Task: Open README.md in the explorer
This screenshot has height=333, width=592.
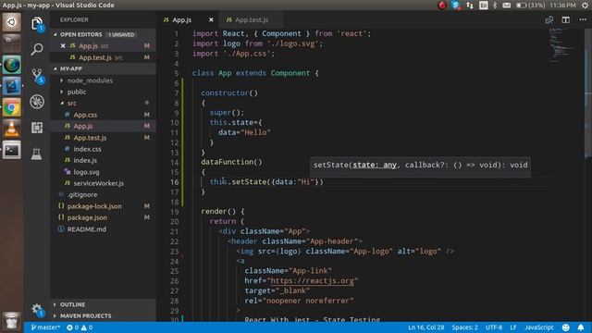Action: [103, 229]
